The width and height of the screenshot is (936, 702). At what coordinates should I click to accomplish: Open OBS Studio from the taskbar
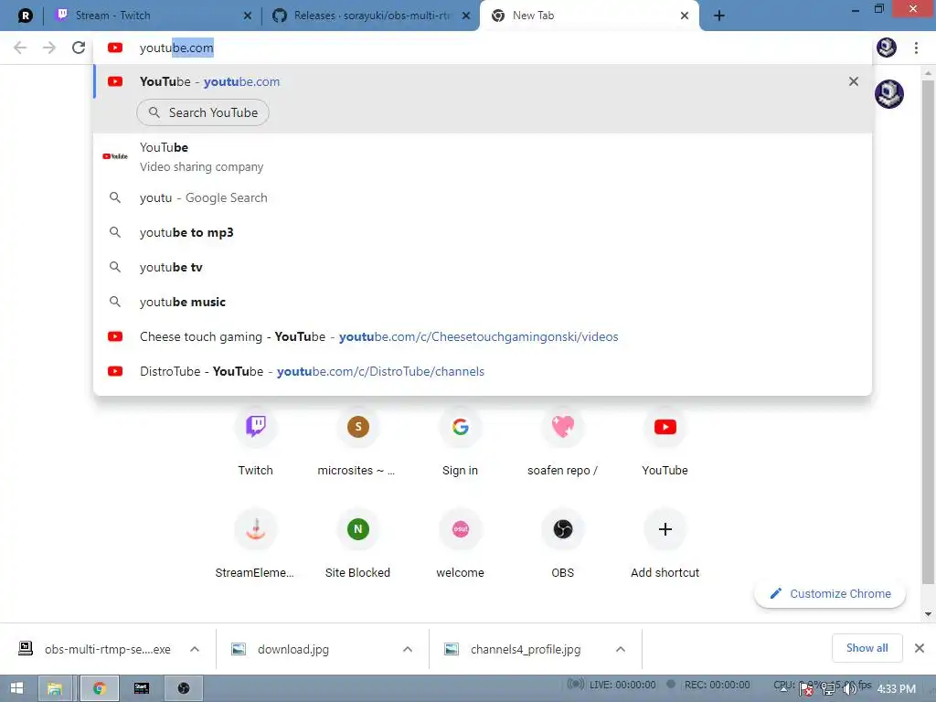tap(184, 688)
